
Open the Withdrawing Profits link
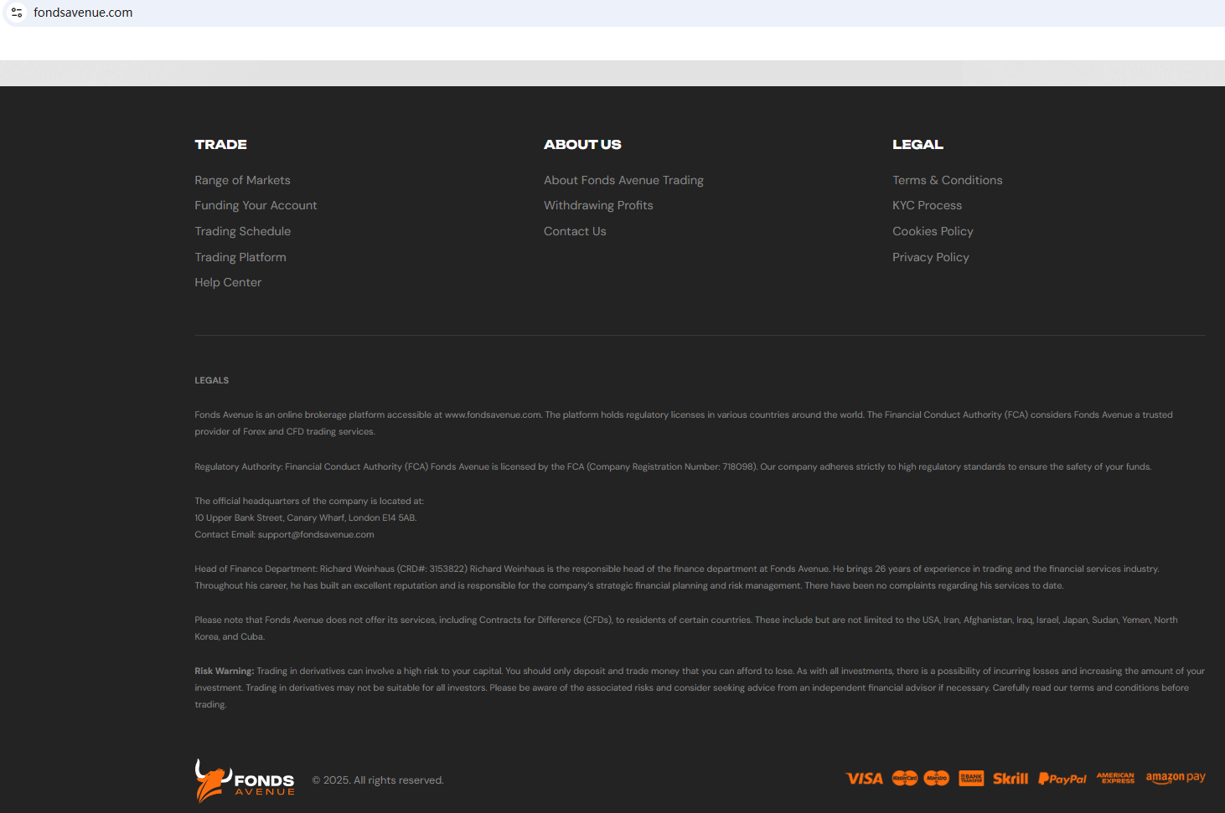pos(598,205)
